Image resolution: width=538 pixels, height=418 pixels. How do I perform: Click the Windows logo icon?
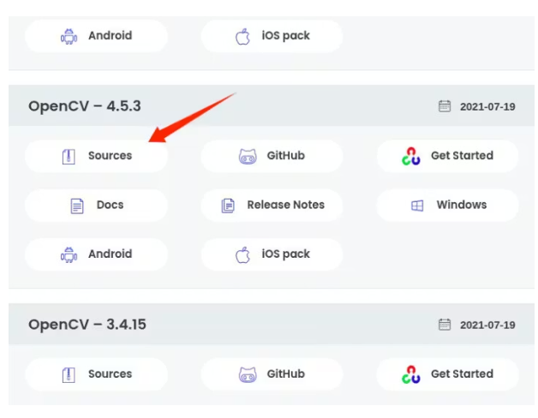417,206
